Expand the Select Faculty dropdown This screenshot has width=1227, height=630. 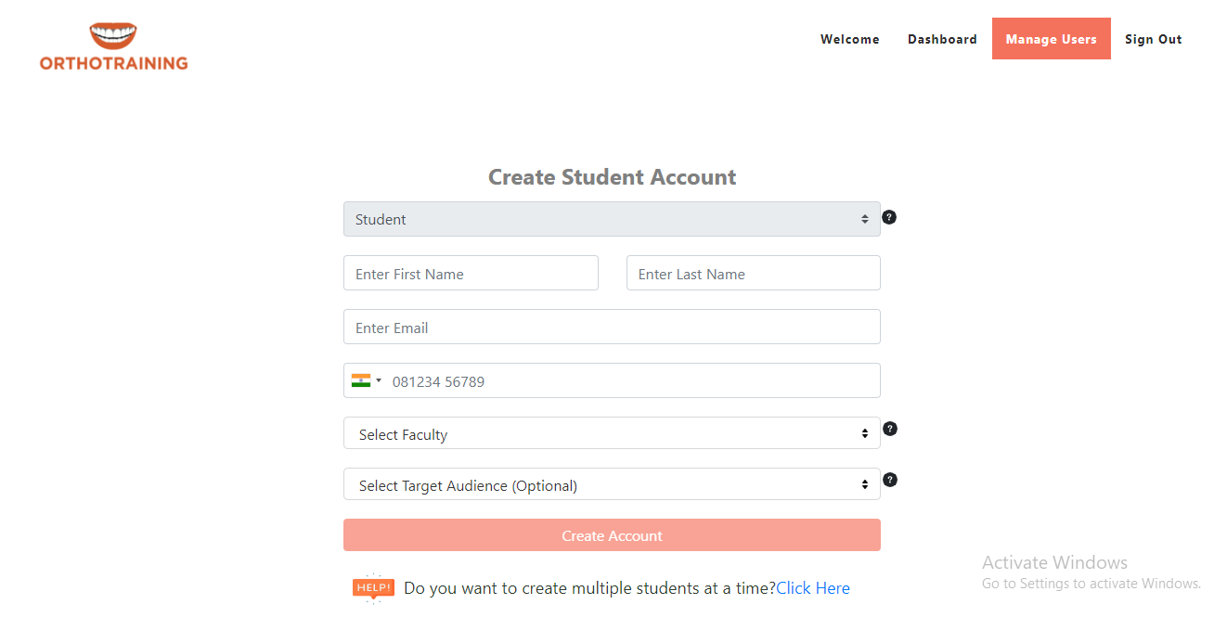click(x=612, y=433)
